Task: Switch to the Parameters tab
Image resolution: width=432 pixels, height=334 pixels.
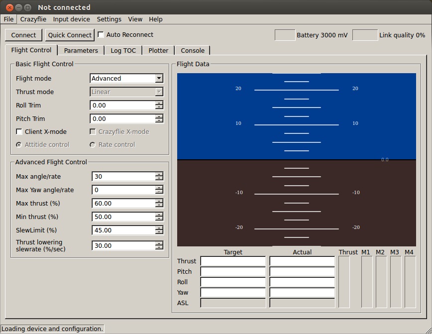Action: tap(81, 51)
